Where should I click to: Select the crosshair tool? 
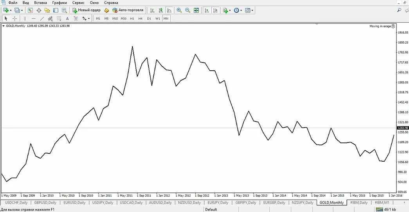pyautogui.click(x=14, y=18)
